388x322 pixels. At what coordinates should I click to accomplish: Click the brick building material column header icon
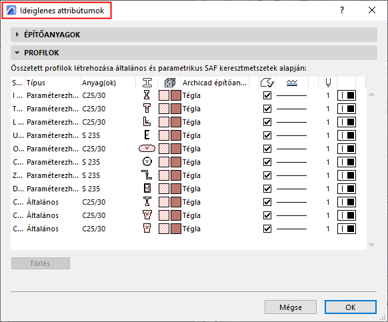pyautogui.click(x=170, y=83)
